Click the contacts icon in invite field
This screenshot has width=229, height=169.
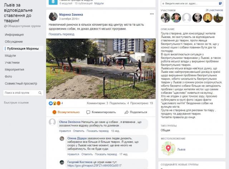(220, 4)
